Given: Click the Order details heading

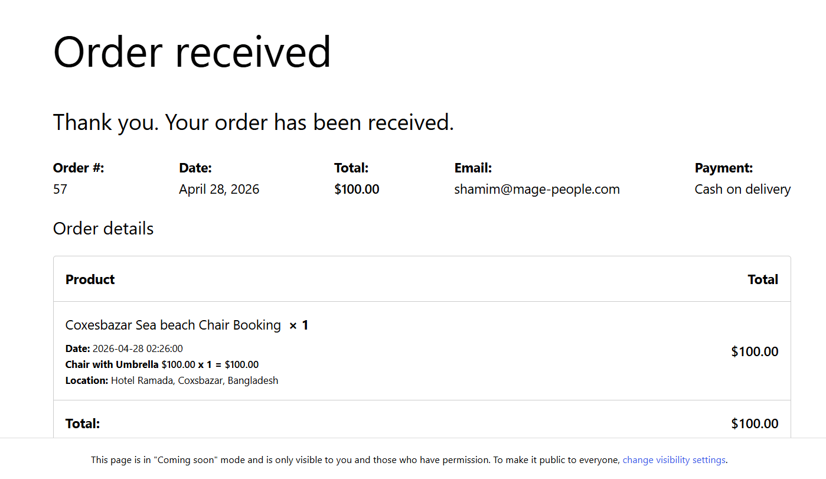Looking at the screenshot, I should pyautogui.click(x=103, y=229).
